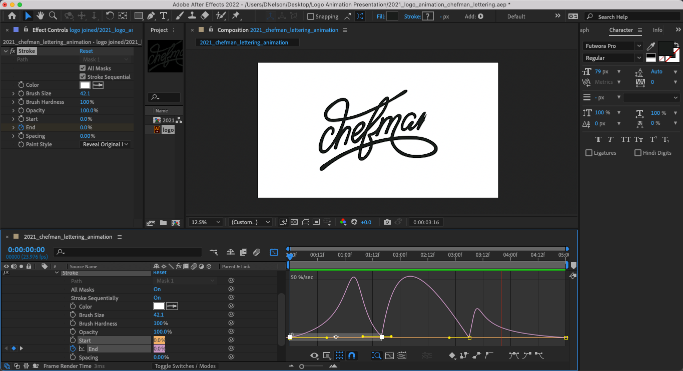
Task: Open the Futwora Pro font family dropdown
Action: click(613, 46)
